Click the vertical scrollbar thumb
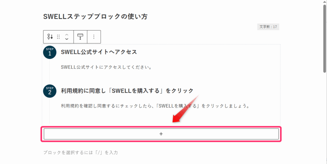 tap(324, 38)
